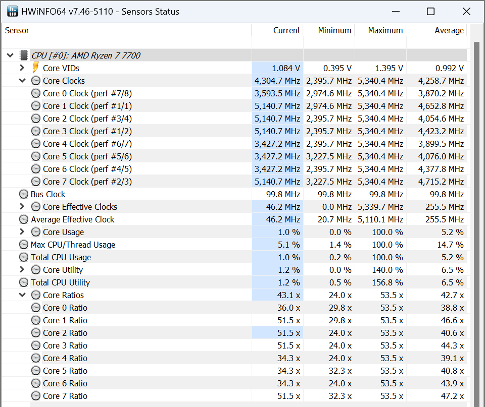This screenshot has width=485, height=407.
Task: Close the HWiNFO64 Sensors Status window
Action: [x=466, y=12]
